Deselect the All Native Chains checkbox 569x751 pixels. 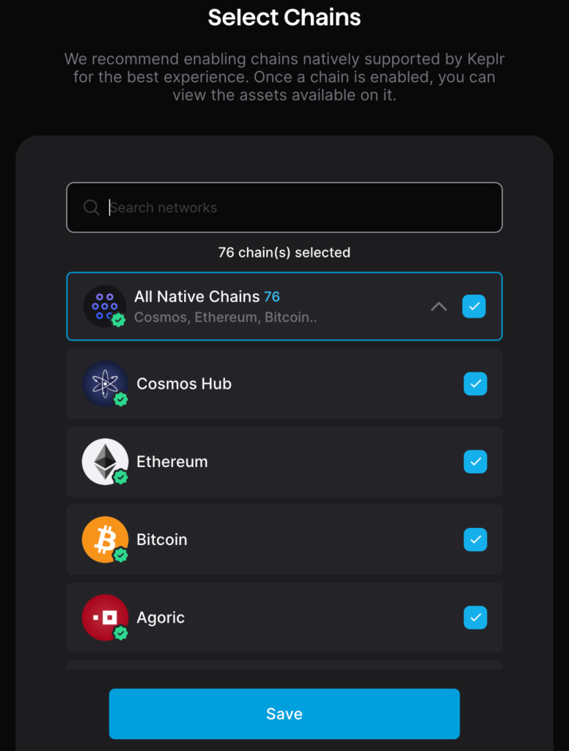[x=474, y=307]
